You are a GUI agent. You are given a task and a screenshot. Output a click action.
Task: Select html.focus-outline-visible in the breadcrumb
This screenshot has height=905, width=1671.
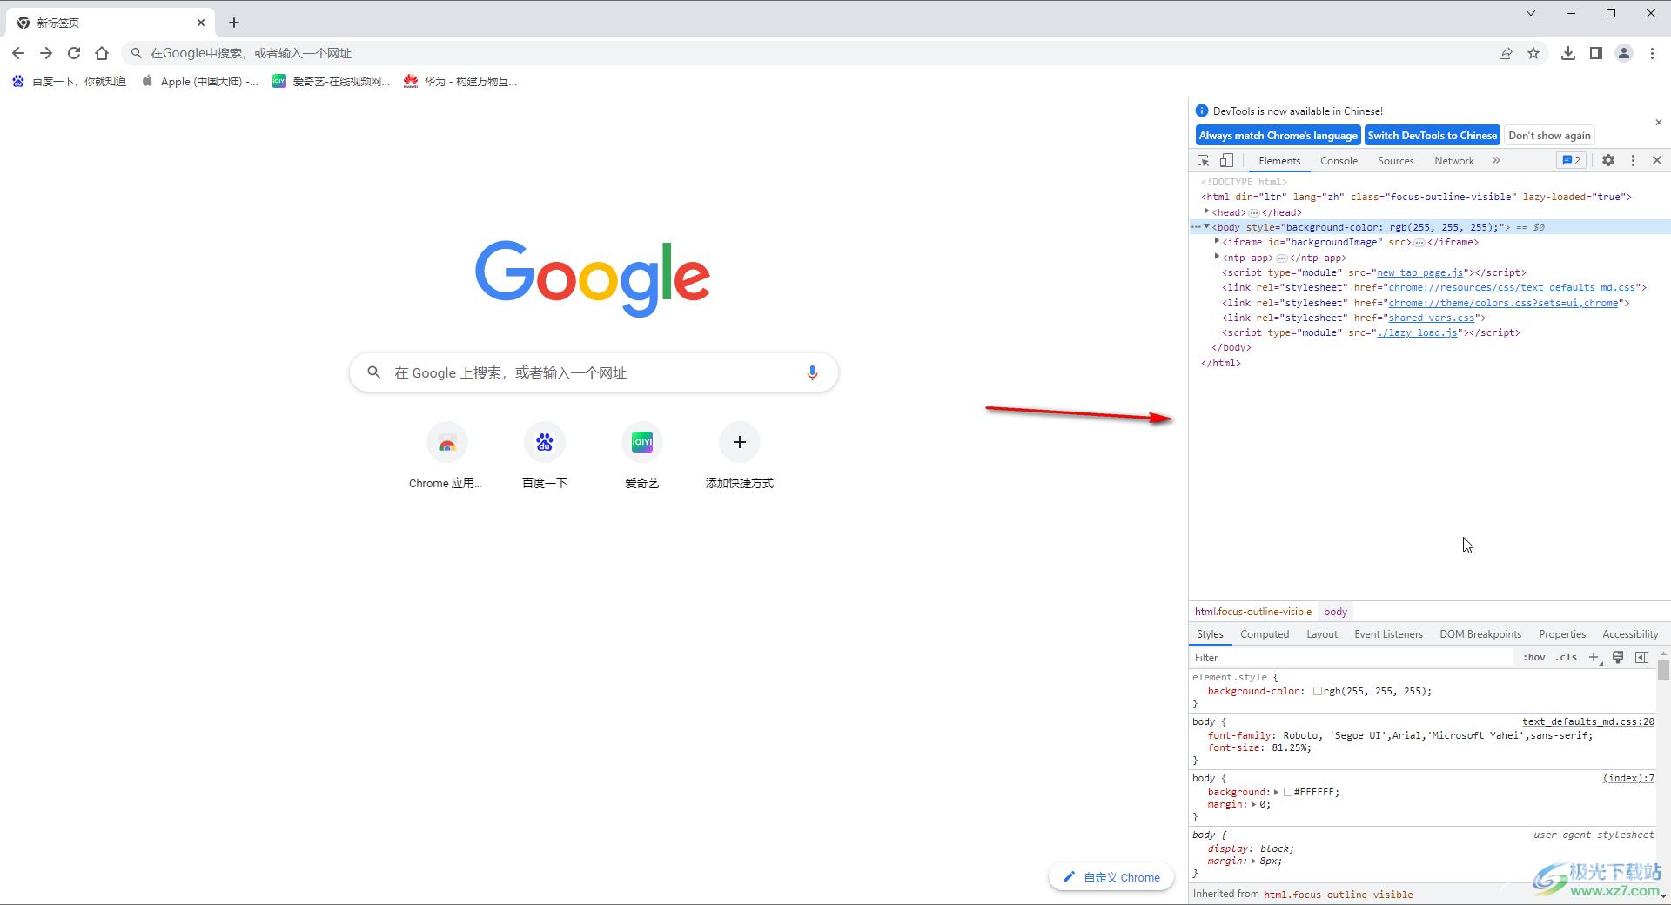click(1252, 612)
